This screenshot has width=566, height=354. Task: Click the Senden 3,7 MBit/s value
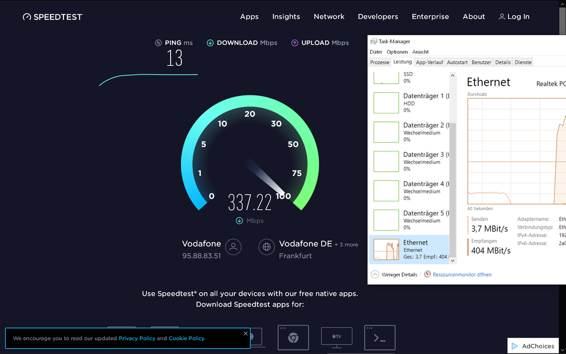[x=489, y=229]
